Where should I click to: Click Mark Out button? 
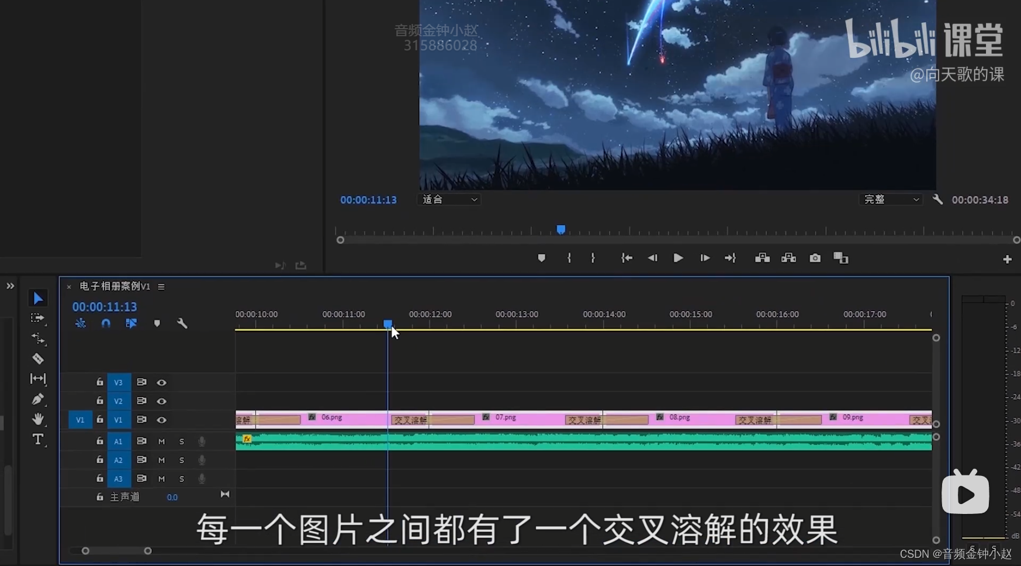(x=593, y=258)
